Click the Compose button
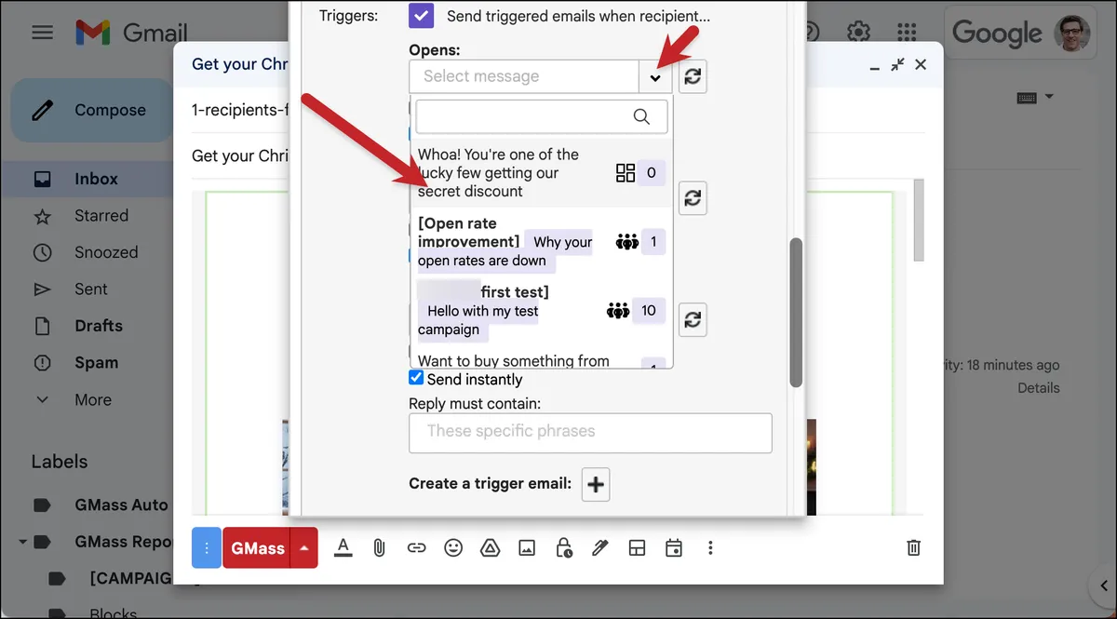Viewport: 1117px width, 619px height. point(91,110)
